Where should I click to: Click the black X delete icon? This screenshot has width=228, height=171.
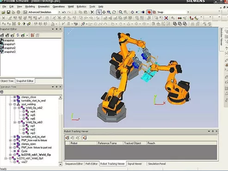(92, 12)
